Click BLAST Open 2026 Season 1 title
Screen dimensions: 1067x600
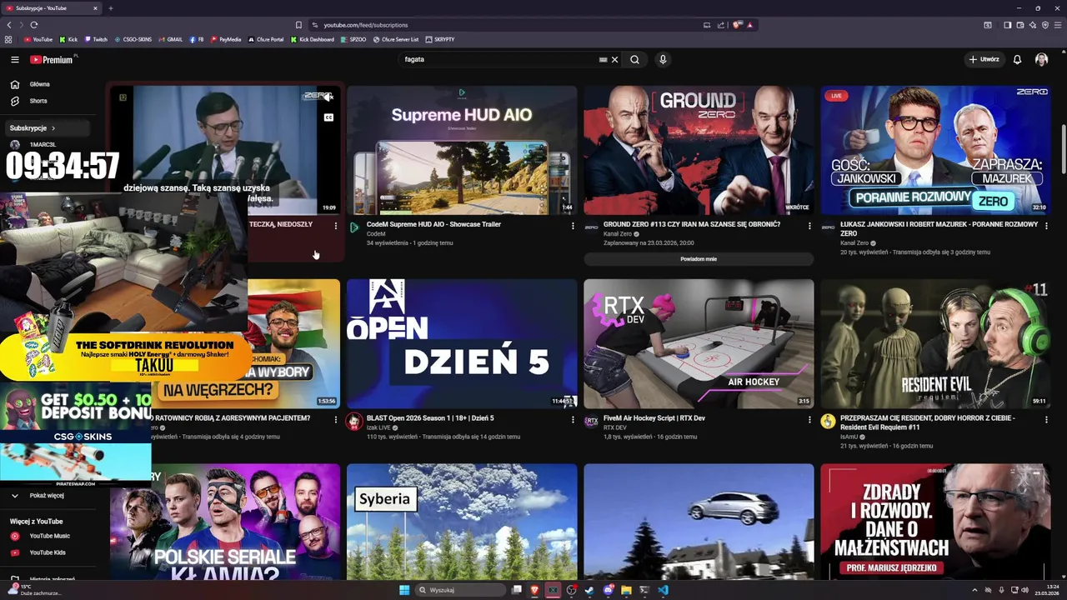point(430,418)
